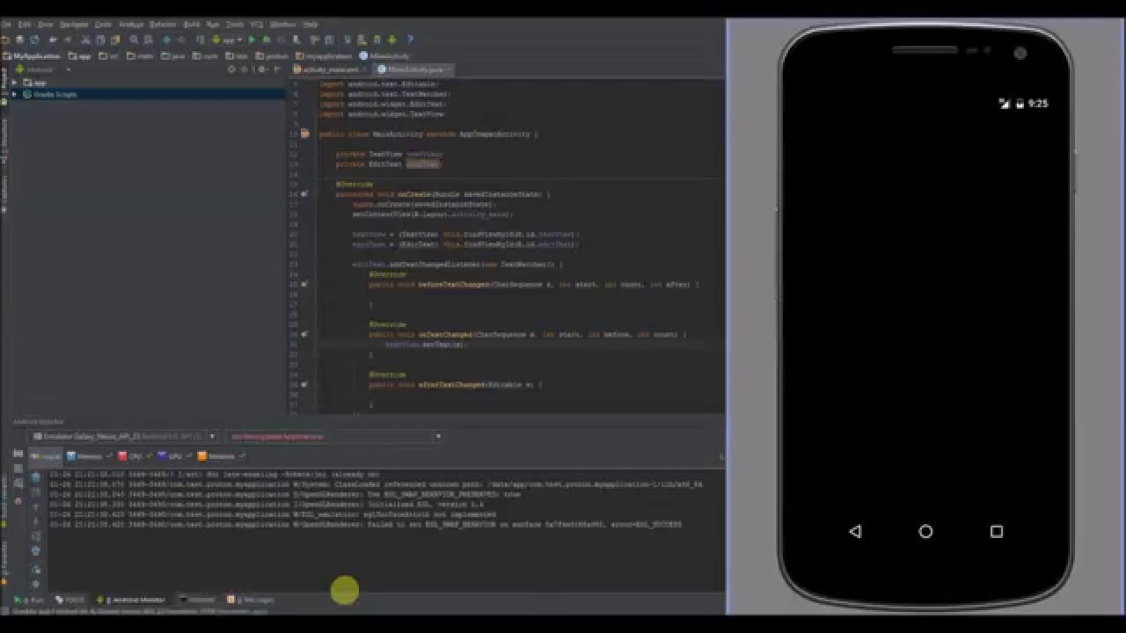
Task: Click the class gutter icon beside MainActivity declaration
Action: coord(304,134)
